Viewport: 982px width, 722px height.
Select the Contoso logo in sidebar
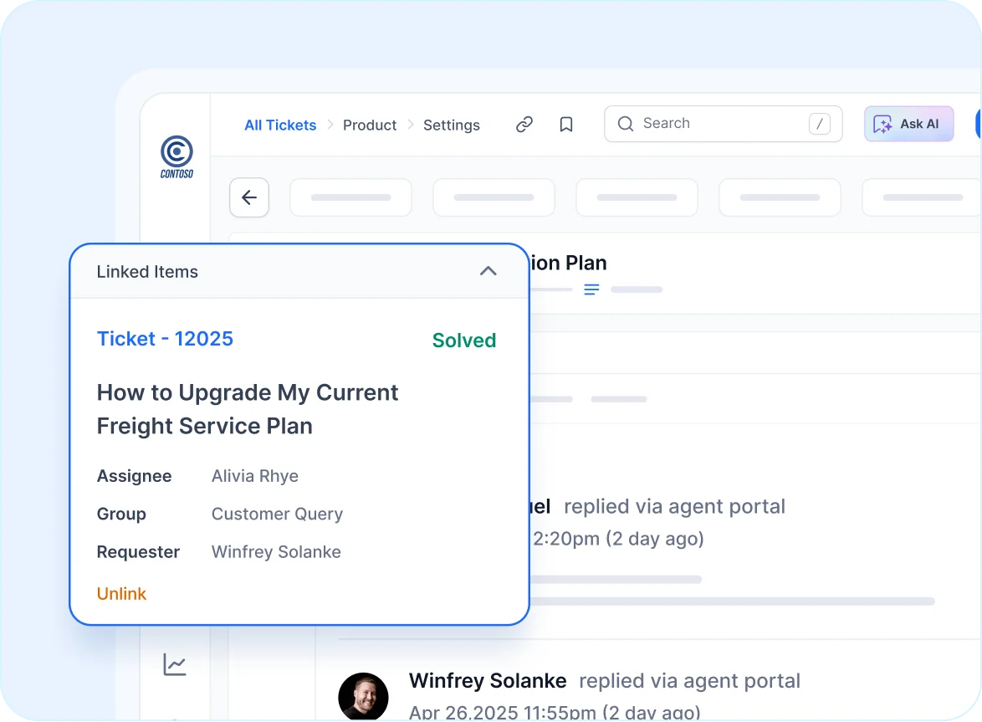[x=176, y=156]
